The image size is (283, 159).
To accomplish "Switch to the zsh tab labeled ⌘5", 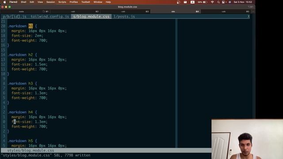I will coord(226,11).
